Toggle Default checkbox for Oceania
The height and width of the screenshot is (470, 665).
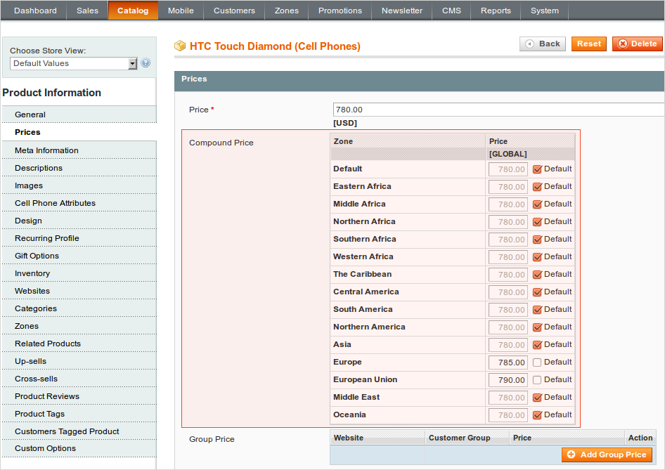pyautogui.click(x=537, y=415)
